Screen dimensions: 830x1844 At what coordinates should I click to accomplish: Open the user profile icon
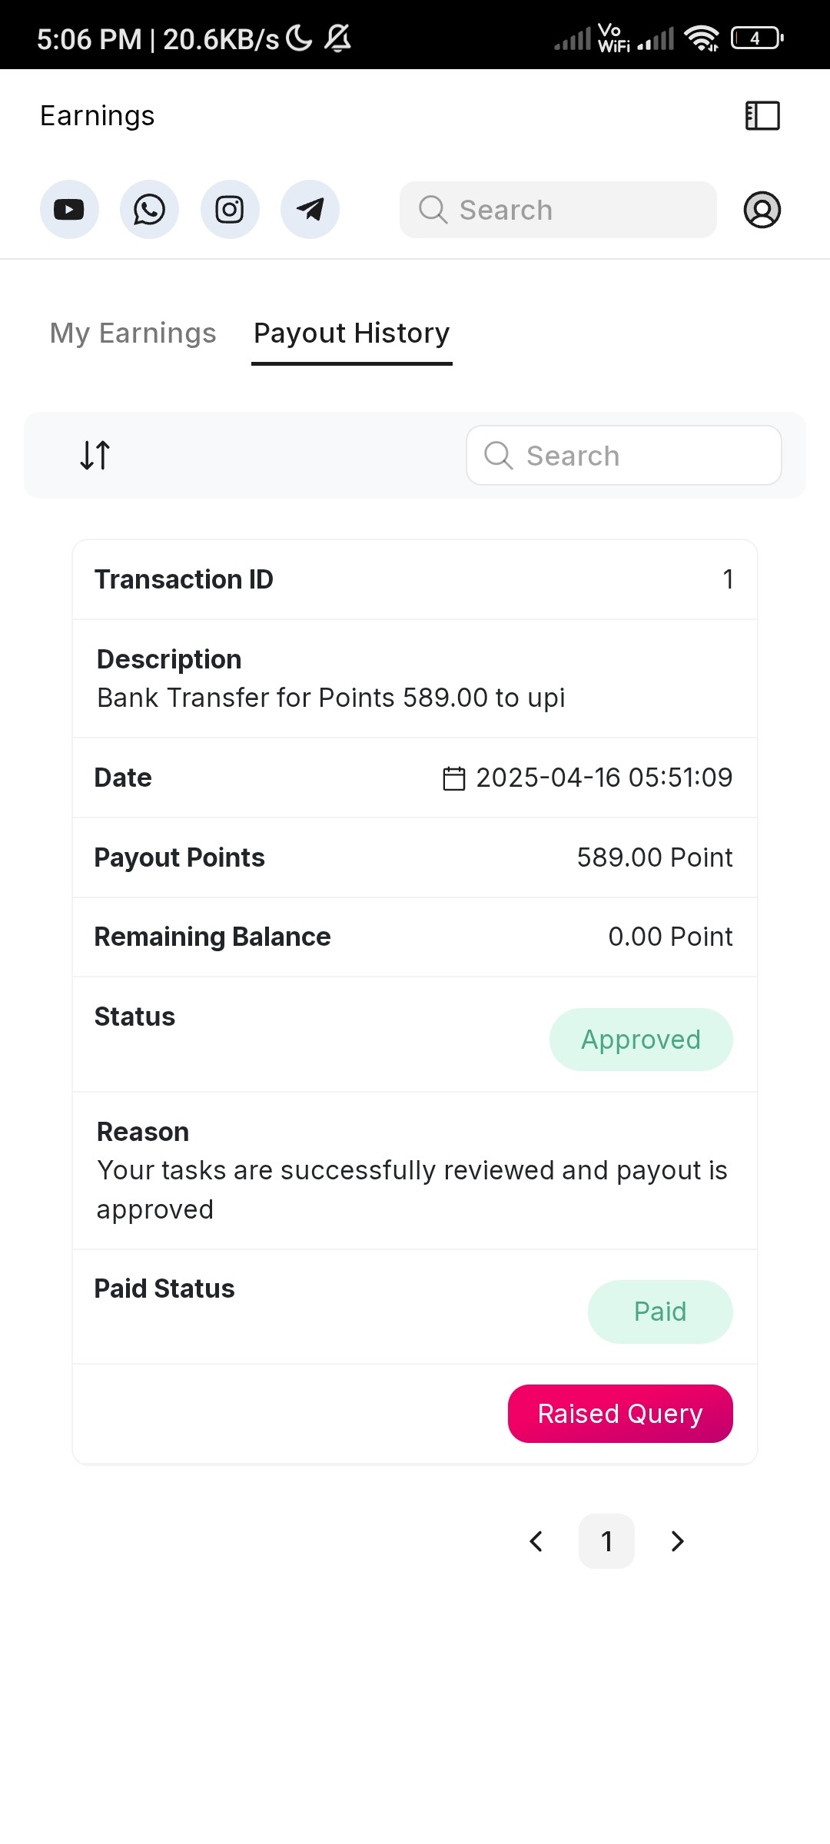[762, 210]
